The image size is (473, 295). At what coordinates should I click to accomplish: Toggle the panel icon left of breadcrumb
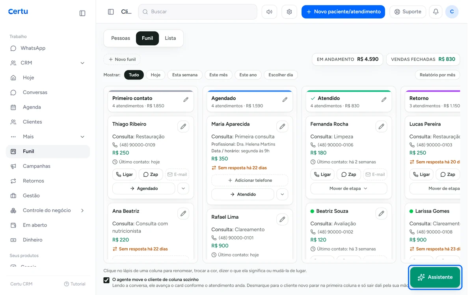pos(111,12)
